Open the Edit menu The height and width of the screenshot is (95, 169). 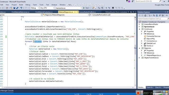click(x=2, y=5)
